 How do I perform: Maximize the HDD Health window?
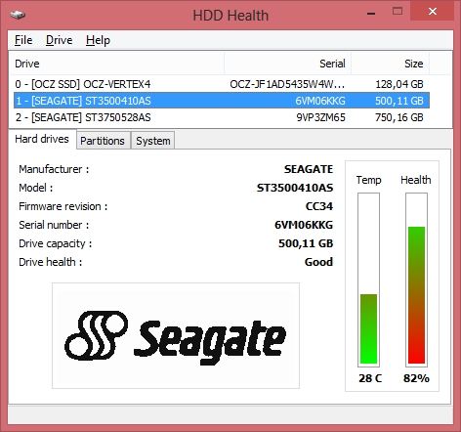tap(398, 12)
